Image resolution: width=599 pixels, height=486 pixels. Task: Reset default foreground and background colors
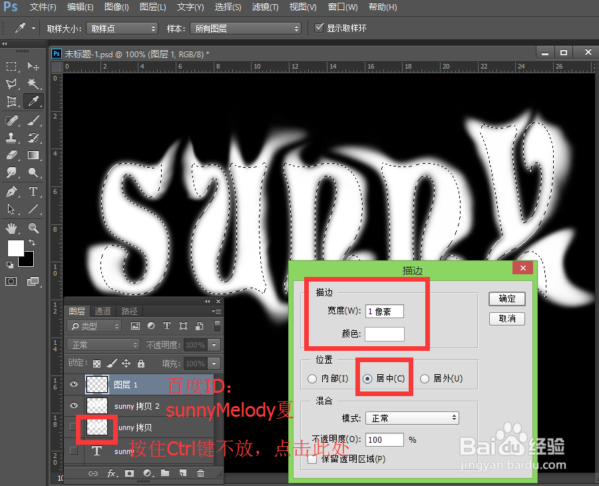(x=10, y=264)
